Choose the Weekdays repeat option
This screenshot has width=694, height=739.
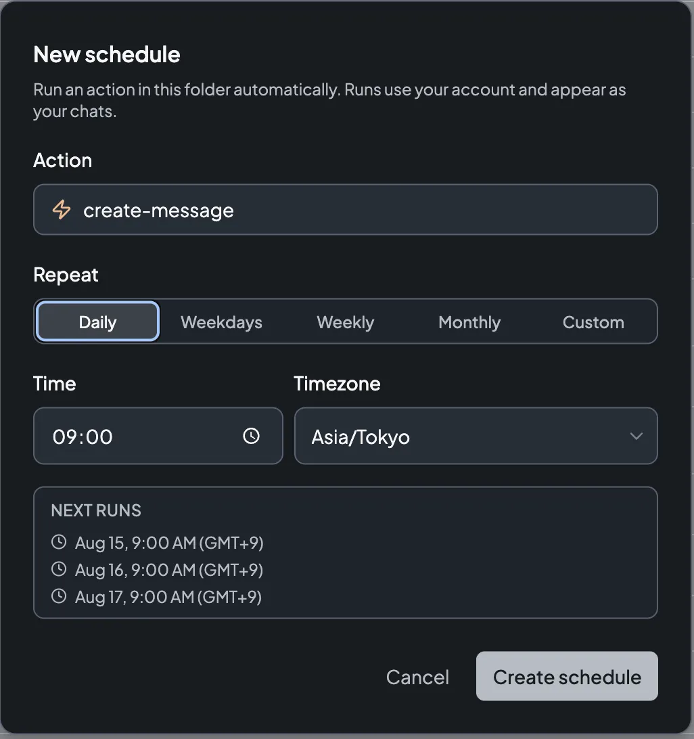pos(221,322)
